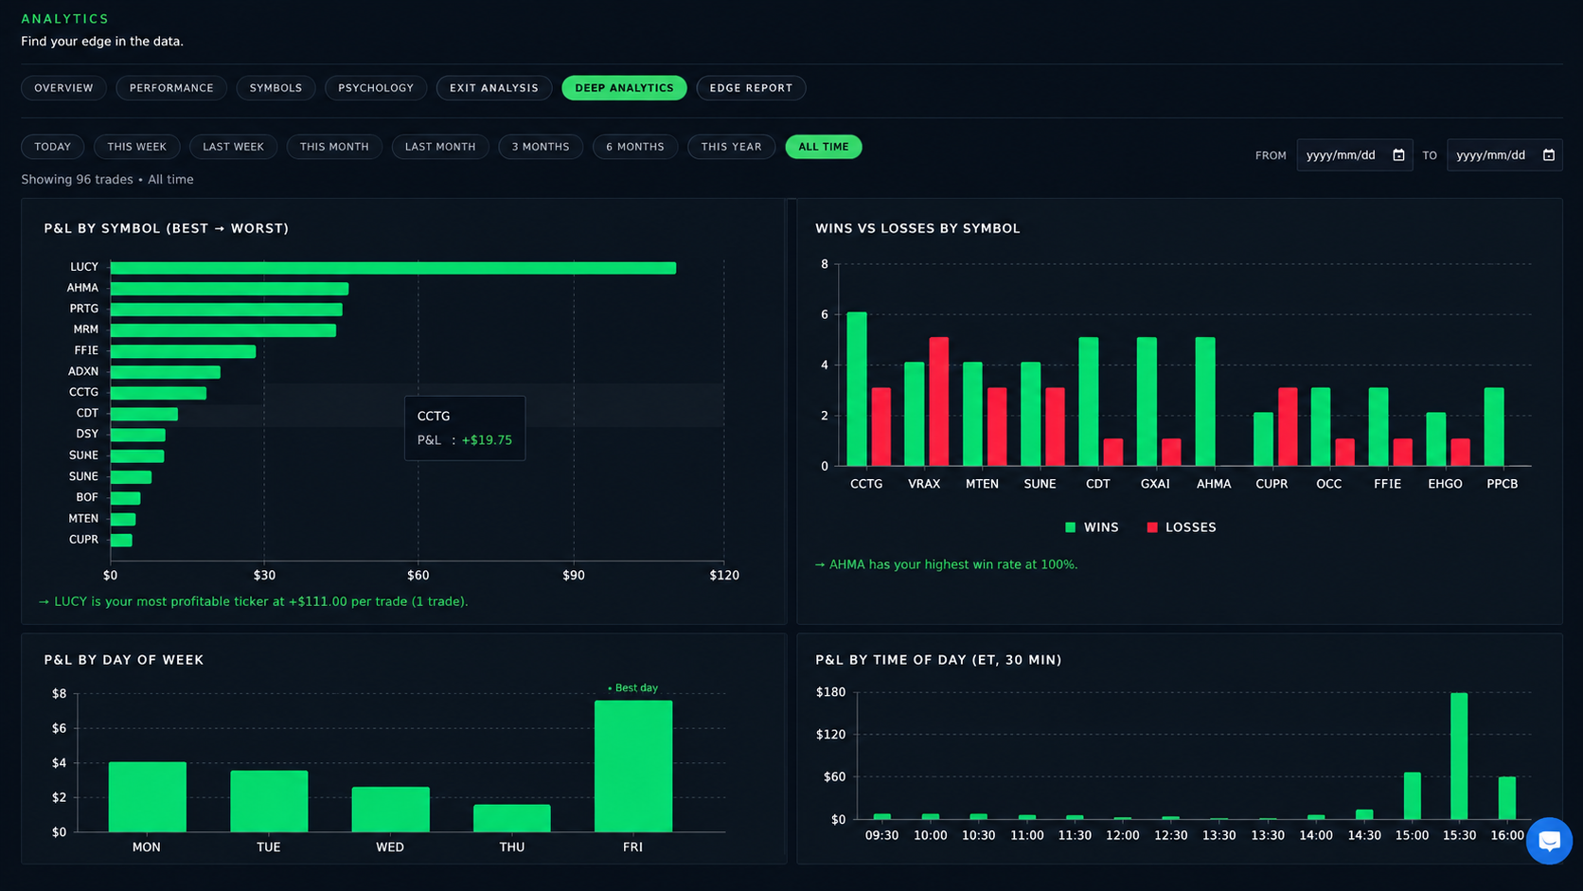This screenshot has height=891, width=1583.
Task: Click the VRAX red losses bar
Action: 939,401
